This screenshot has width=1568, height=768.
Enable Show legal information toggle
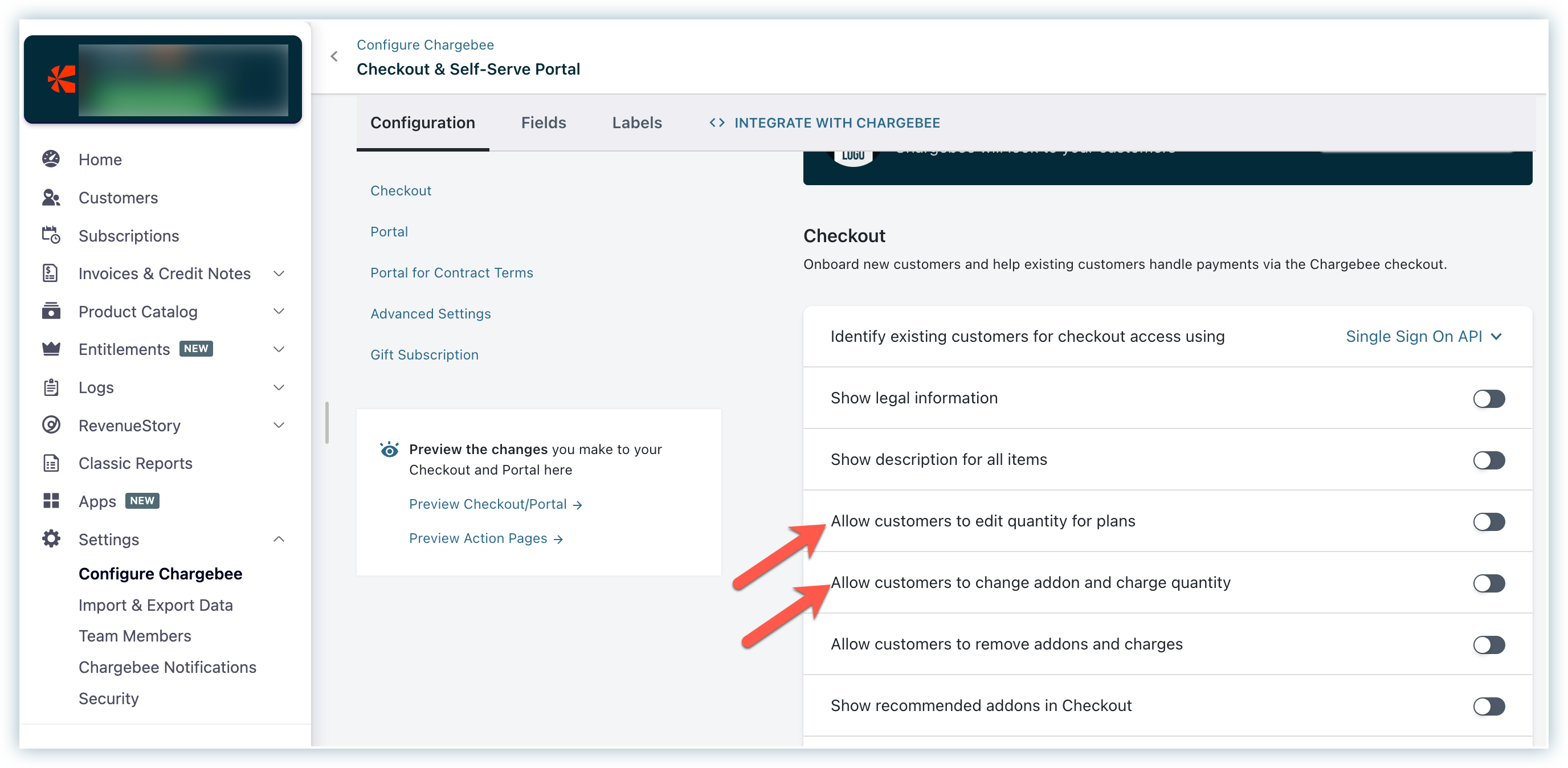[x=1488, y=399]
